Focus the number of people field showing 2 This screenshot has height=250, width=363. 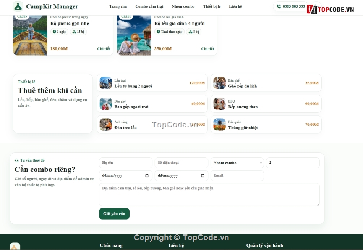293,163
